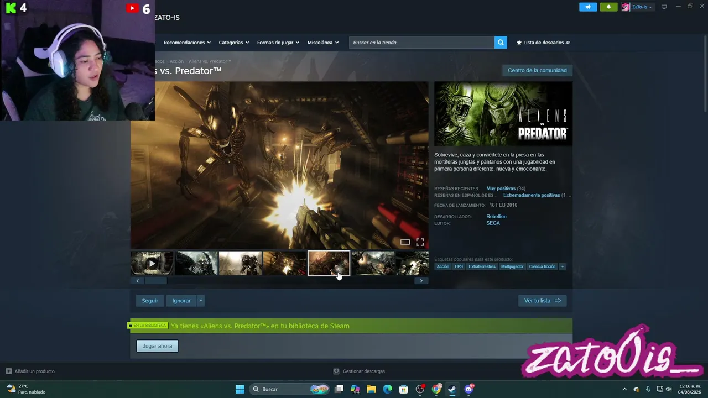The width and height of the screenshot is (708, 398).
Task: Open the Steam announcements megaphone button
Action: point(588,7)
